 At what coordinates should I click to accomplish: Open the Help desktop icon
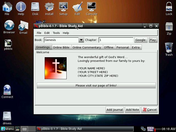(x=21, y=9)
